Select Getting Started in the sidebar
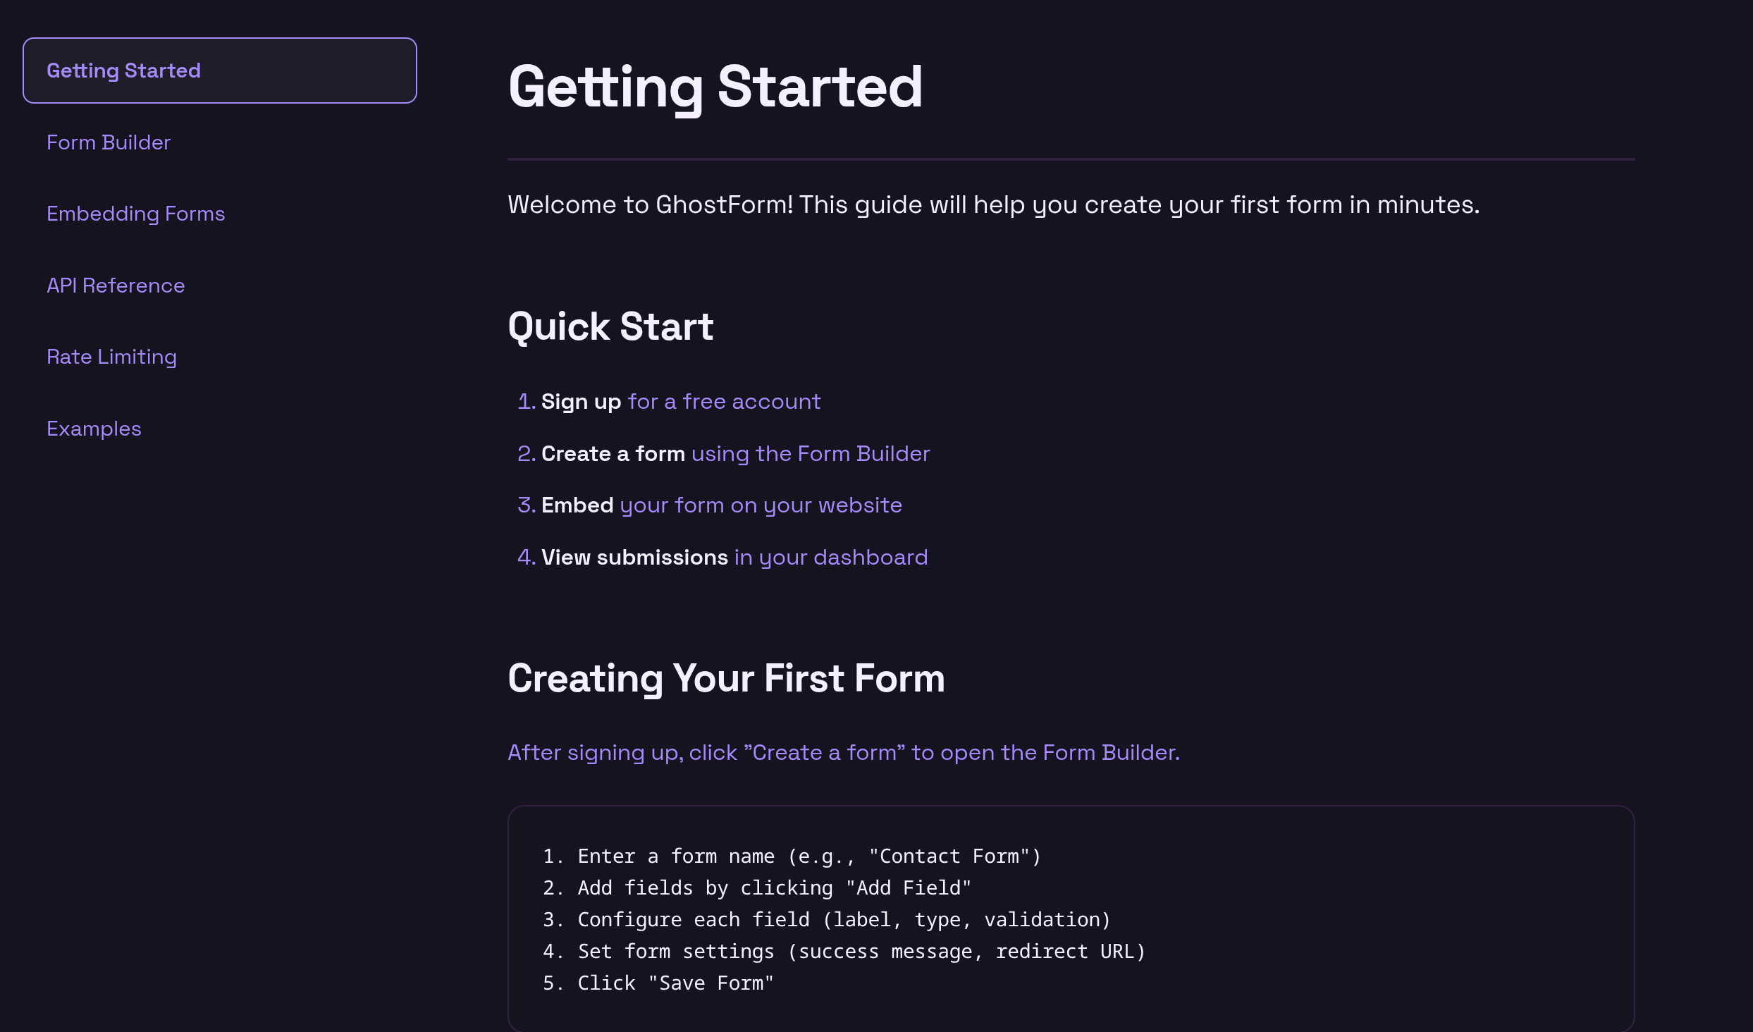The width and height of the screenshot is (1753, 1032). (x=124, y=70)
